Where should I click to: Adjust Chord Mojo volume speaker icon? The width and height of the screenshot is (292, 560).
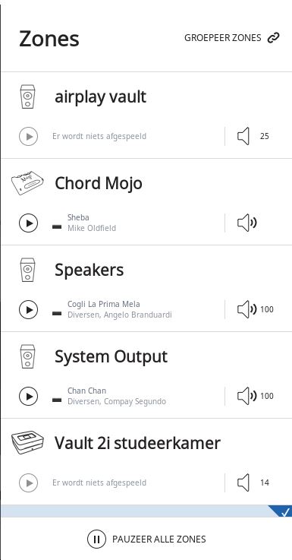click(247, 223)
